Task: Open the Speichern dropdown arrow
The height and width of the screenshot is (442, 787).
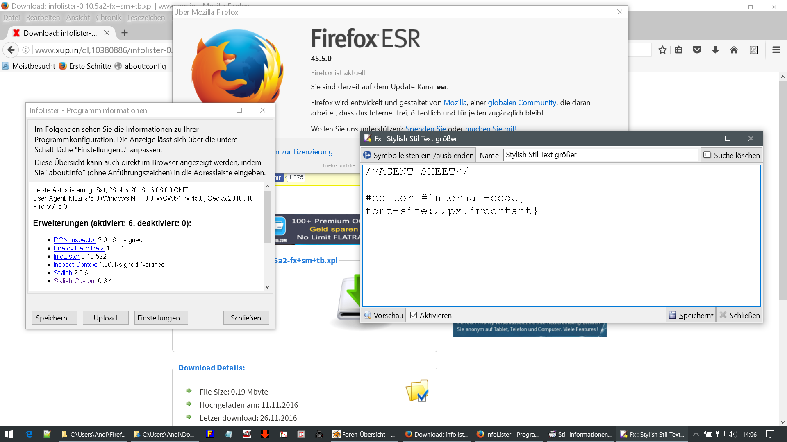Action: pos(712,316)
